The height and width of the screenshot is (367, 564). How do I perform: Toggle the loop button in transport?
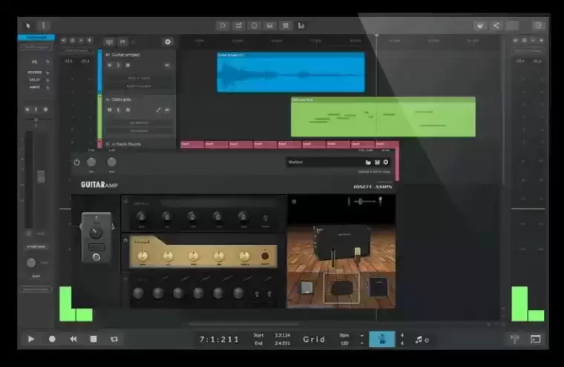(114, 339)
